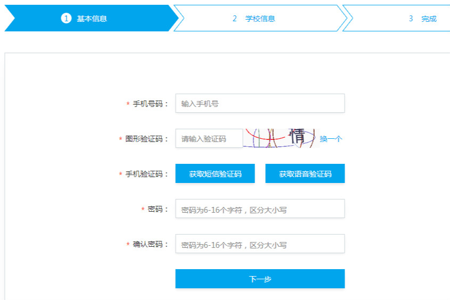Click the number 2 step indicator

pyautogui.click(x=234, y=19)
